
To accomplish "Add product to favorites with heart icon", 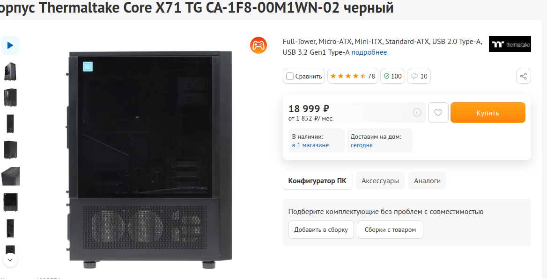I will [438, 113].
